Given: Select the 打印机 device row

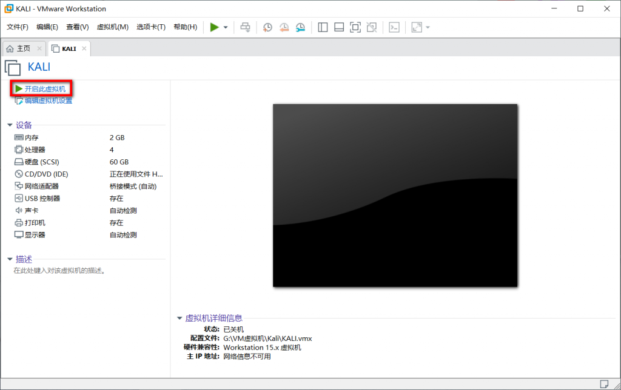Looking at the screenshot, I should (x=89, y=223).
